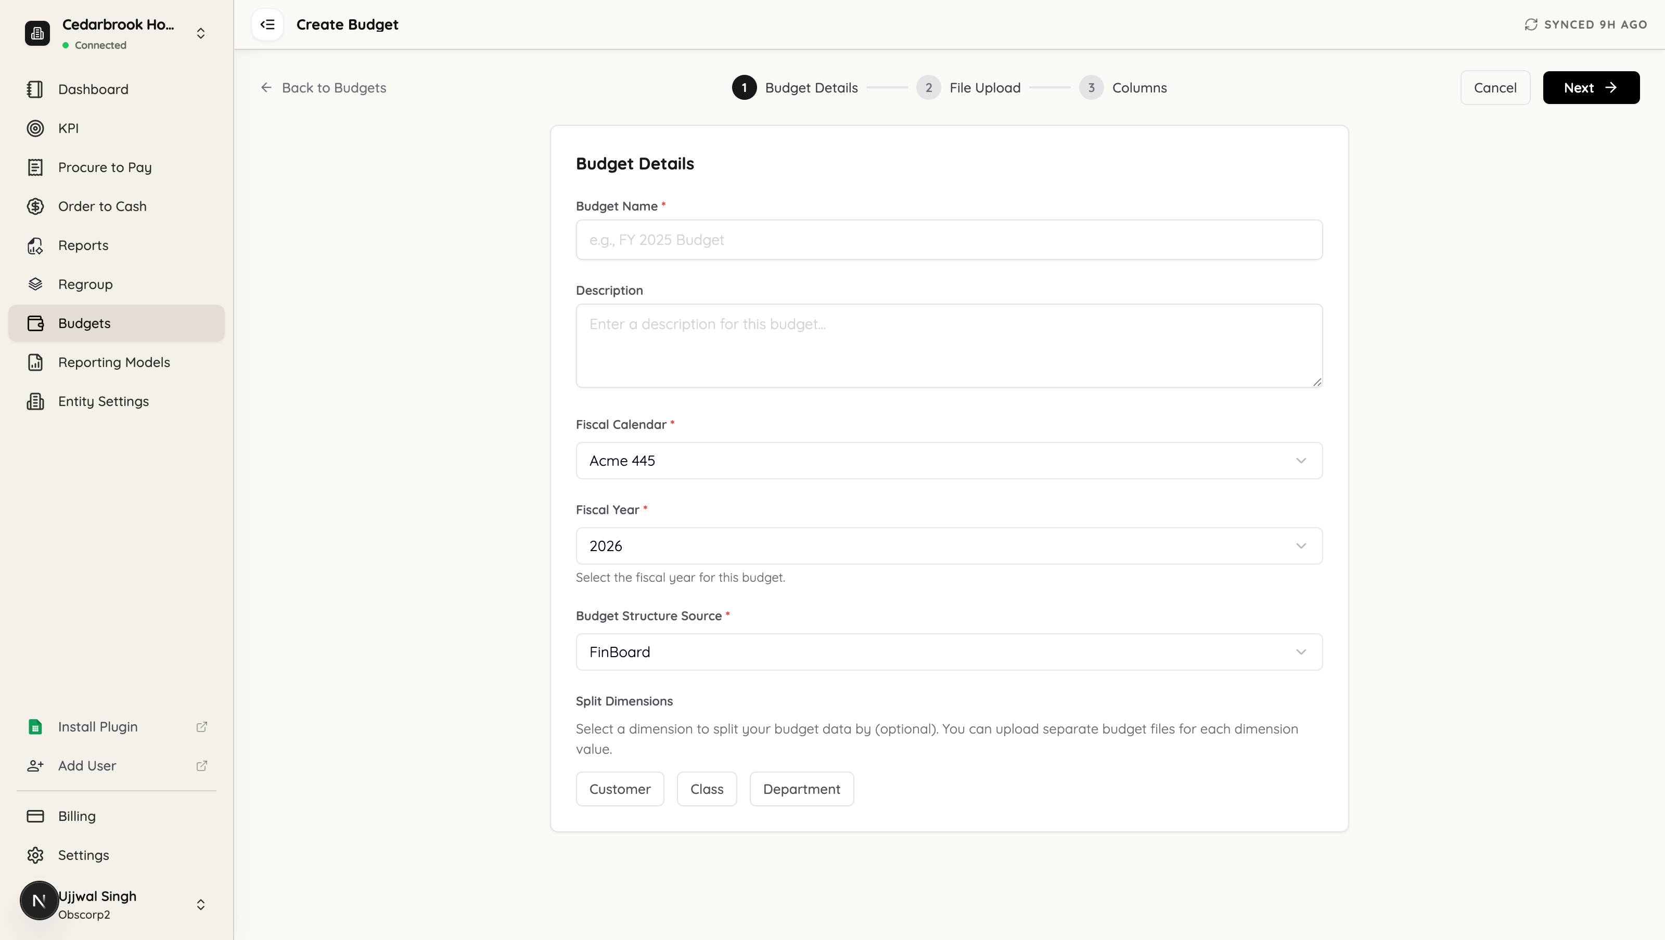1665x940 pixels.
Task: Click the sync refresh icon
Action: coord(1531,24)
